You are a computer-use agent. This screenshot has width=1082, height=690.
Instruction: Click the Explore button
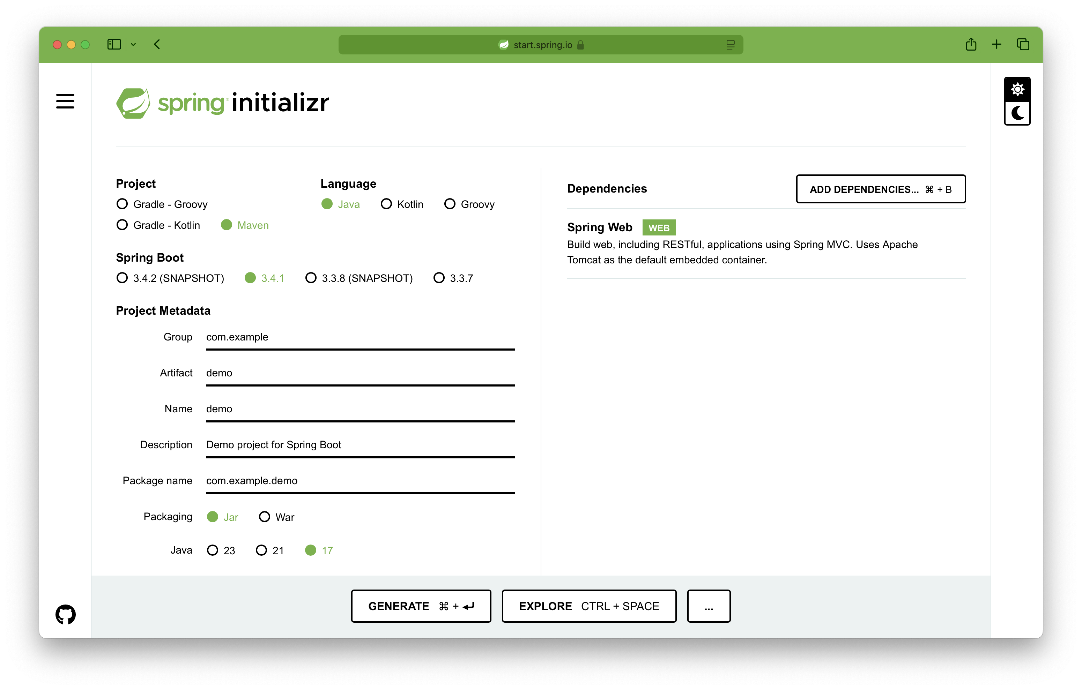(588, 606)
